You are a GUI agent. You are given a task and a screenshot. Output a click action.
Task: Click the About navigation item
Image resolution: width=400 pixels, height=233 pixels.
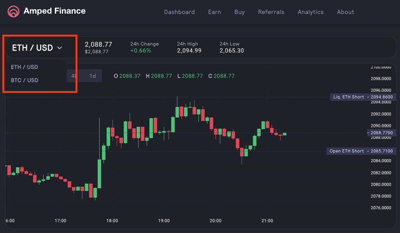[x=346, y=12]
